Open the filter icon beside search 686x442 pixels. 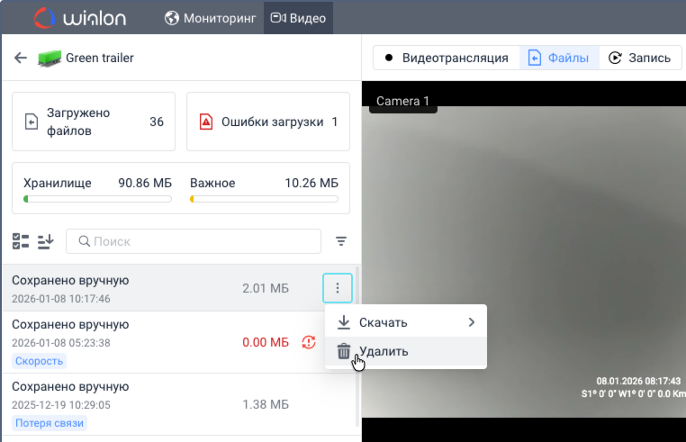[x=341, y=241]
